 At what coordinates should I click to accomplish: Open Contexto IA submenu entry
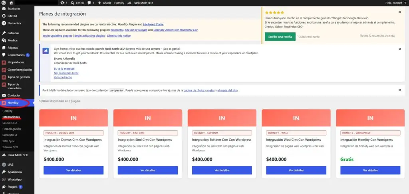coord(10,135)
